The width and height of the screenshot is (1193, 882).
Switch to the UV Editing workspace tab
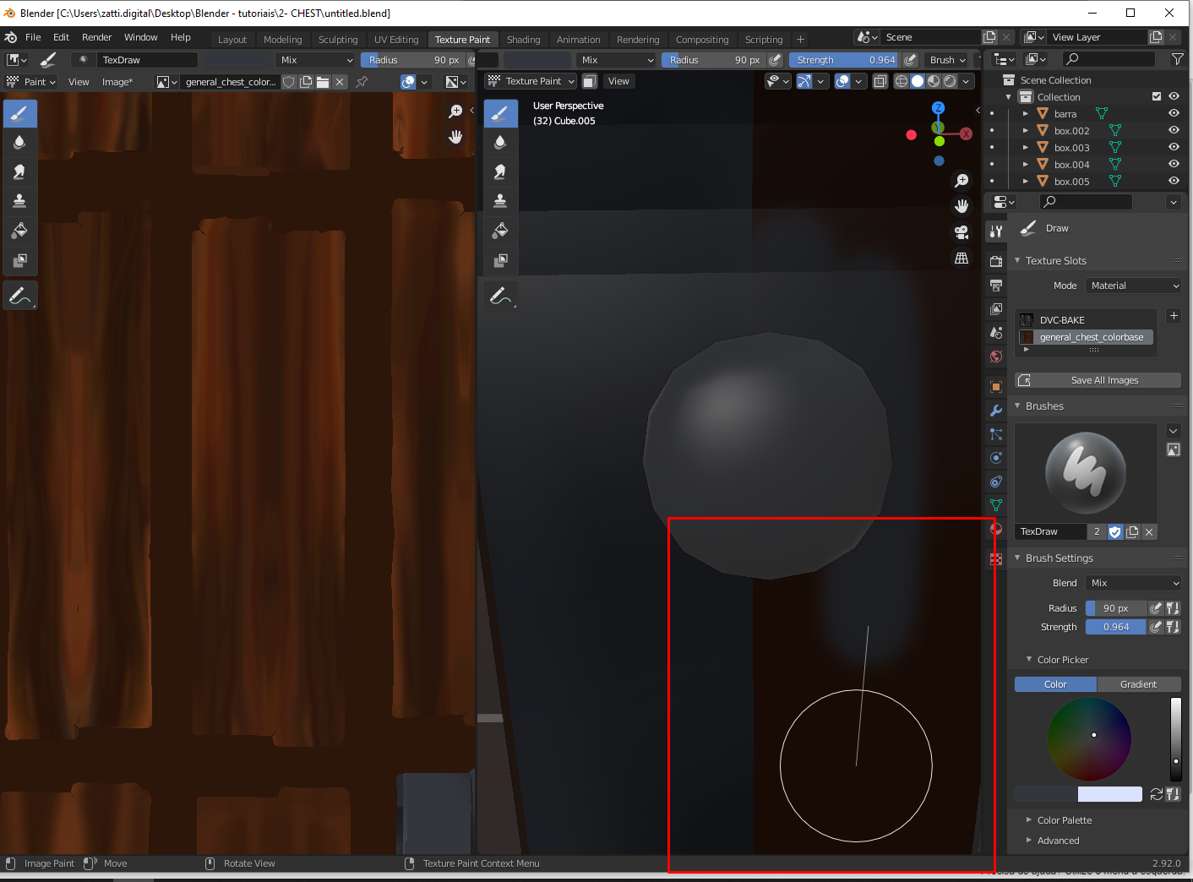tap(396, 40)
